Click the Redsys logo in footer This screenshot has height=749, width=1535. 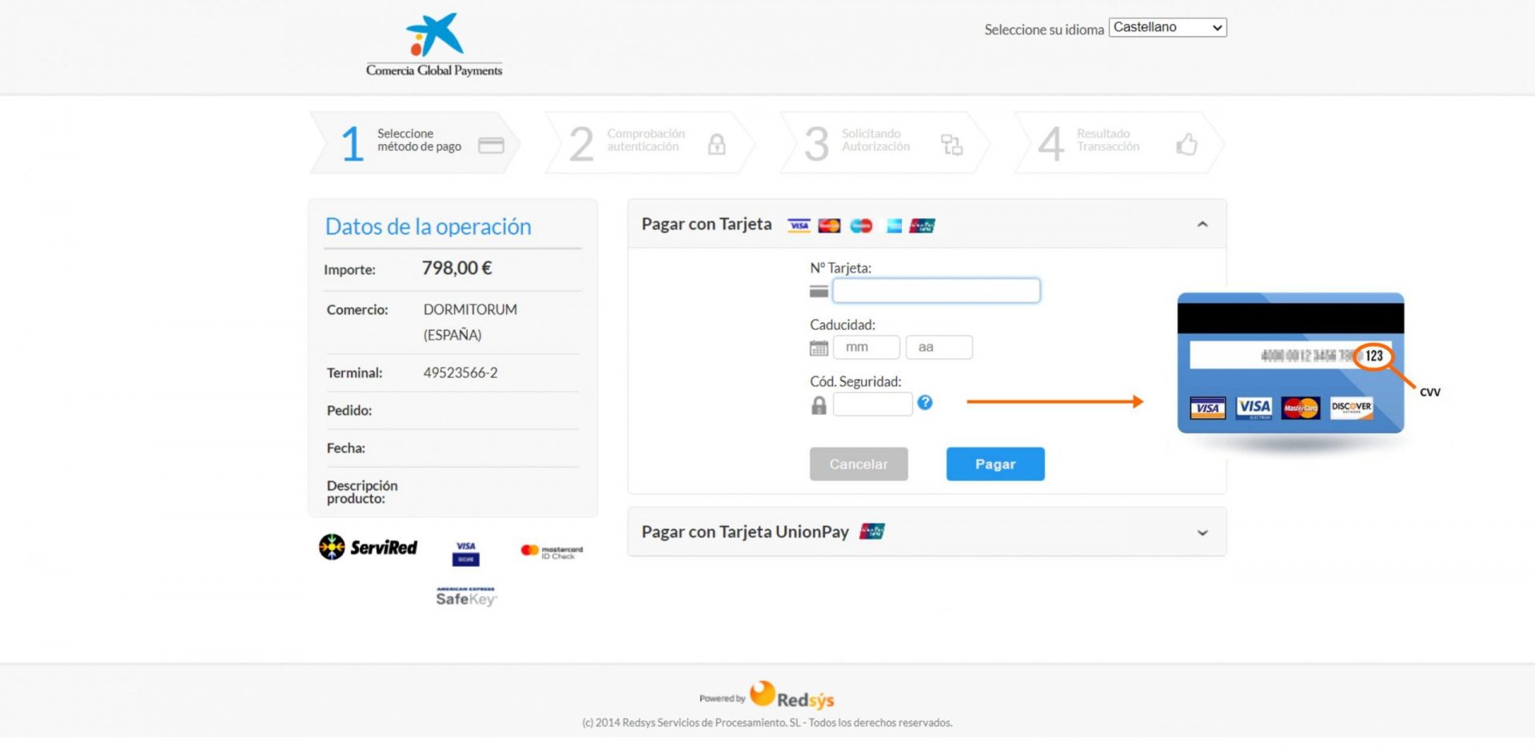click(791, 695)
